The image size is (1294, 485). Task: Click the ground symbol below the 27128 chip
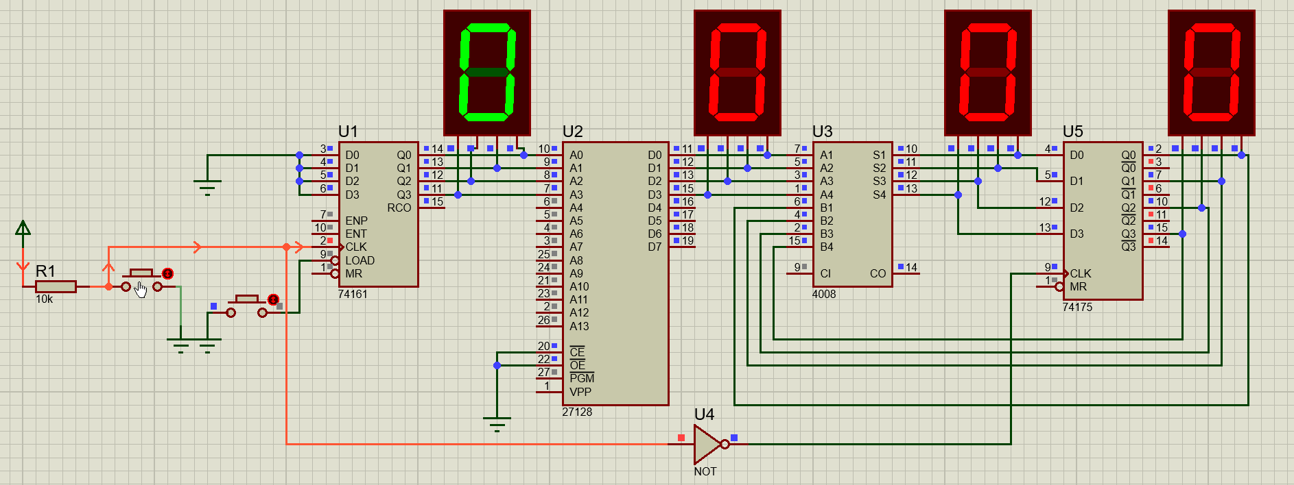click(x=497, y=423)
